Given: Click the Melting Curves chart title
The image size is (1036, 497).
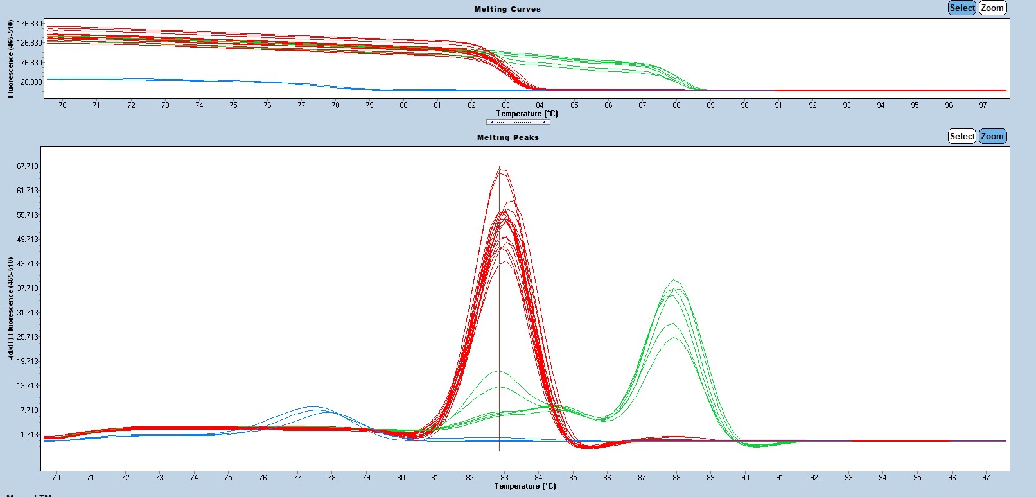Looking at the screenshot, I should [x=507, y=9].
